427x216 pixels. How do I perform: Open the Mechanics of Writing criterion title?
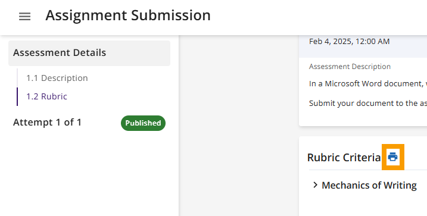(x=369, y=185)
